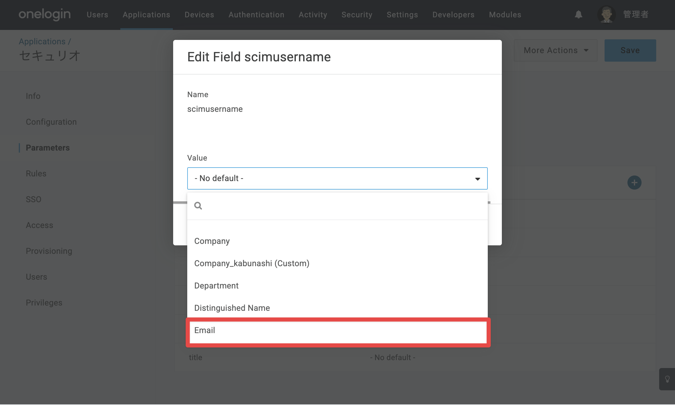Click the administrator avatar picture
Screen dimensions: 675x405
606,14
